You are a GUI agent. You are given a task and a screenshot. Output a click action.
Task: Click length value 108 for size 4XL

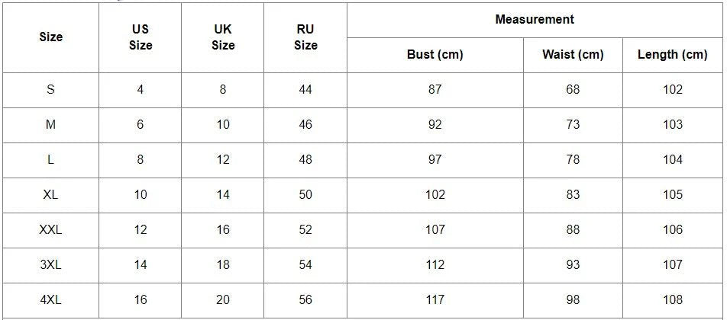[673, 300]
